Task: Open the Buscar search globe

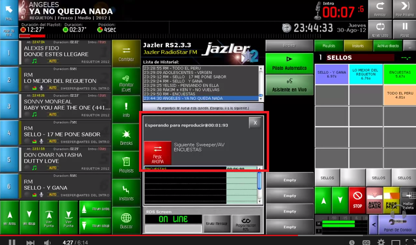Action: tap(126, 220)
